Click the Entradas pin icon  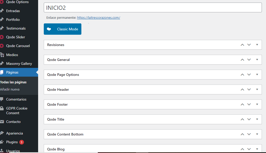[x=2, y=11]
